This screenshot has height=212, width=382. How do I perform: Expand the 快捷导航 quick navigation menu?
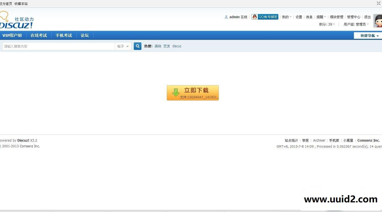(367, 35)
